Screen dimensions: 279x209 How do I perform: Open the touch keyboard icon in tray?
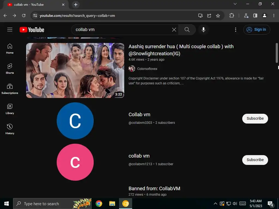tap(242, 204)
